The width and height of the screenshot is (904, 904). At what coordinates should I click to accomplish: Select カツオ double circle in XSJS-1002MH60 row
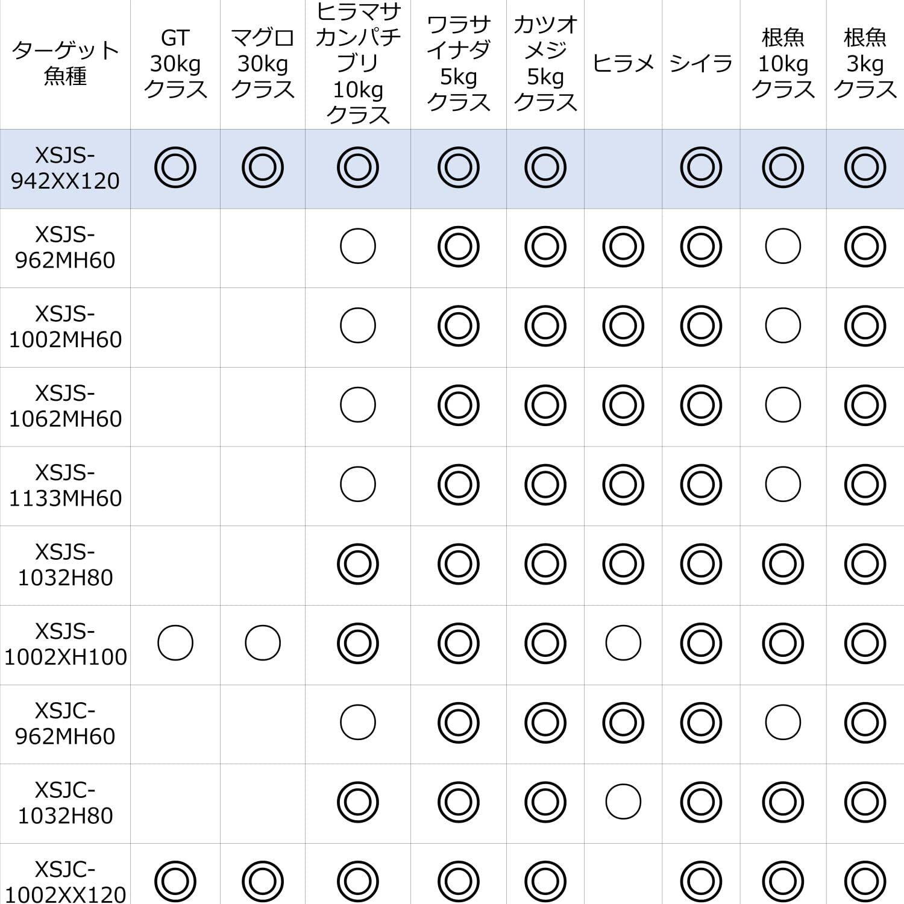pos(545,326)
